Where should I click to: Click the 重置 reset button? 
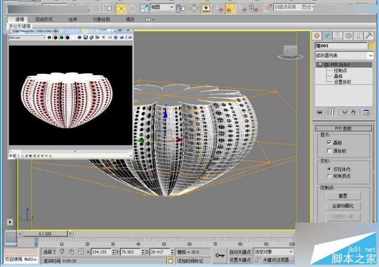click(x=343, y=196)
